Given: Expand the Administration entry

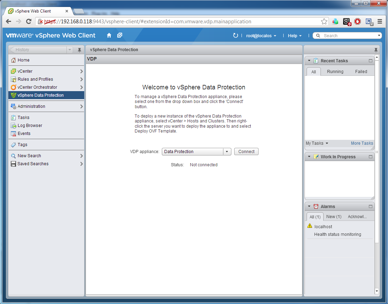Looking at the screenshot, I should point(81,106).
